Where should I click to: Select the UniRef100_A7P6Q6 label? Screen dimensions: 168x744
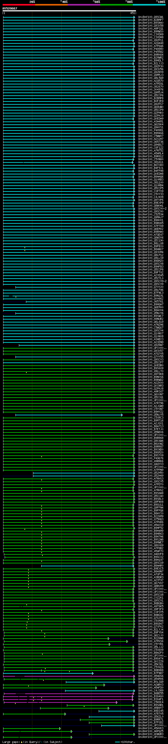[150, 46]
